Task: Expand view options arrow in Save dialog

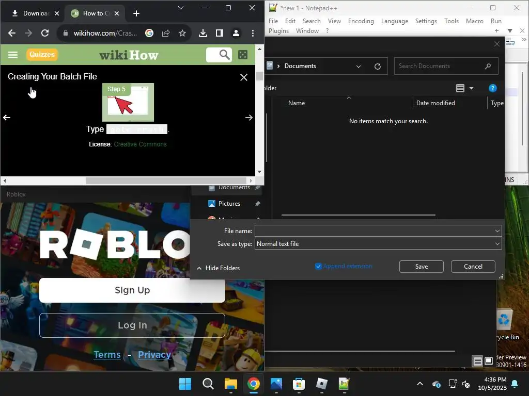Action: click(x=471, y=88)
